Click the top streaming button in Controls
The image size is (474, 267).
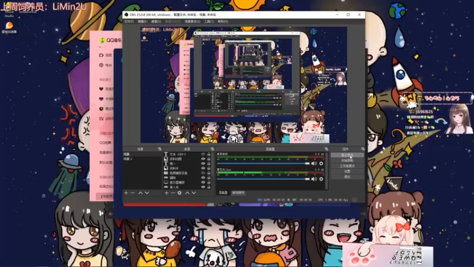point(347,155)
